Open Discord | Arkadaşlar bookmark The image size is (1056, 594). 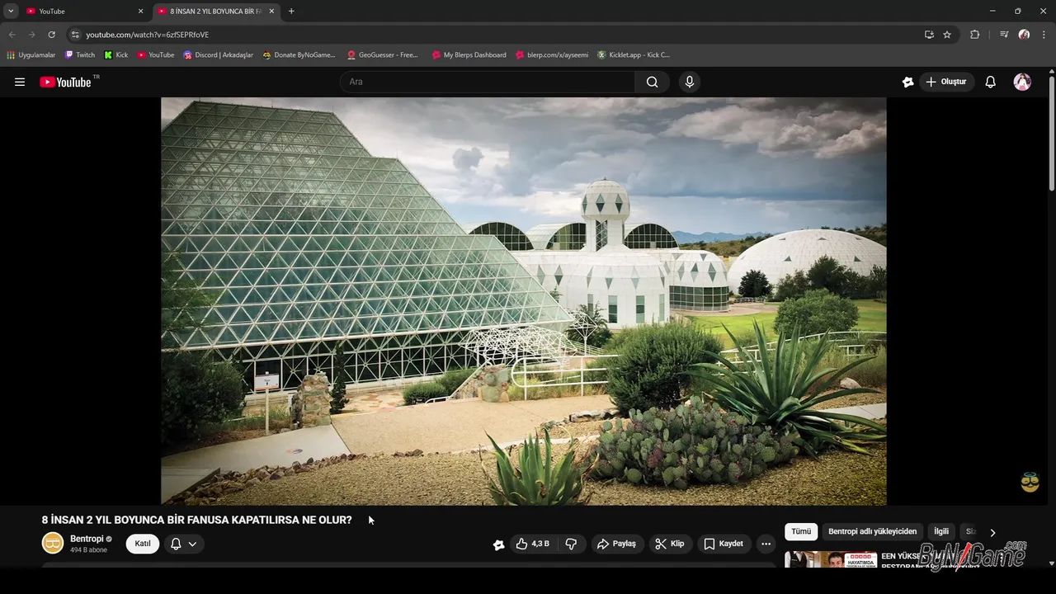219,55
